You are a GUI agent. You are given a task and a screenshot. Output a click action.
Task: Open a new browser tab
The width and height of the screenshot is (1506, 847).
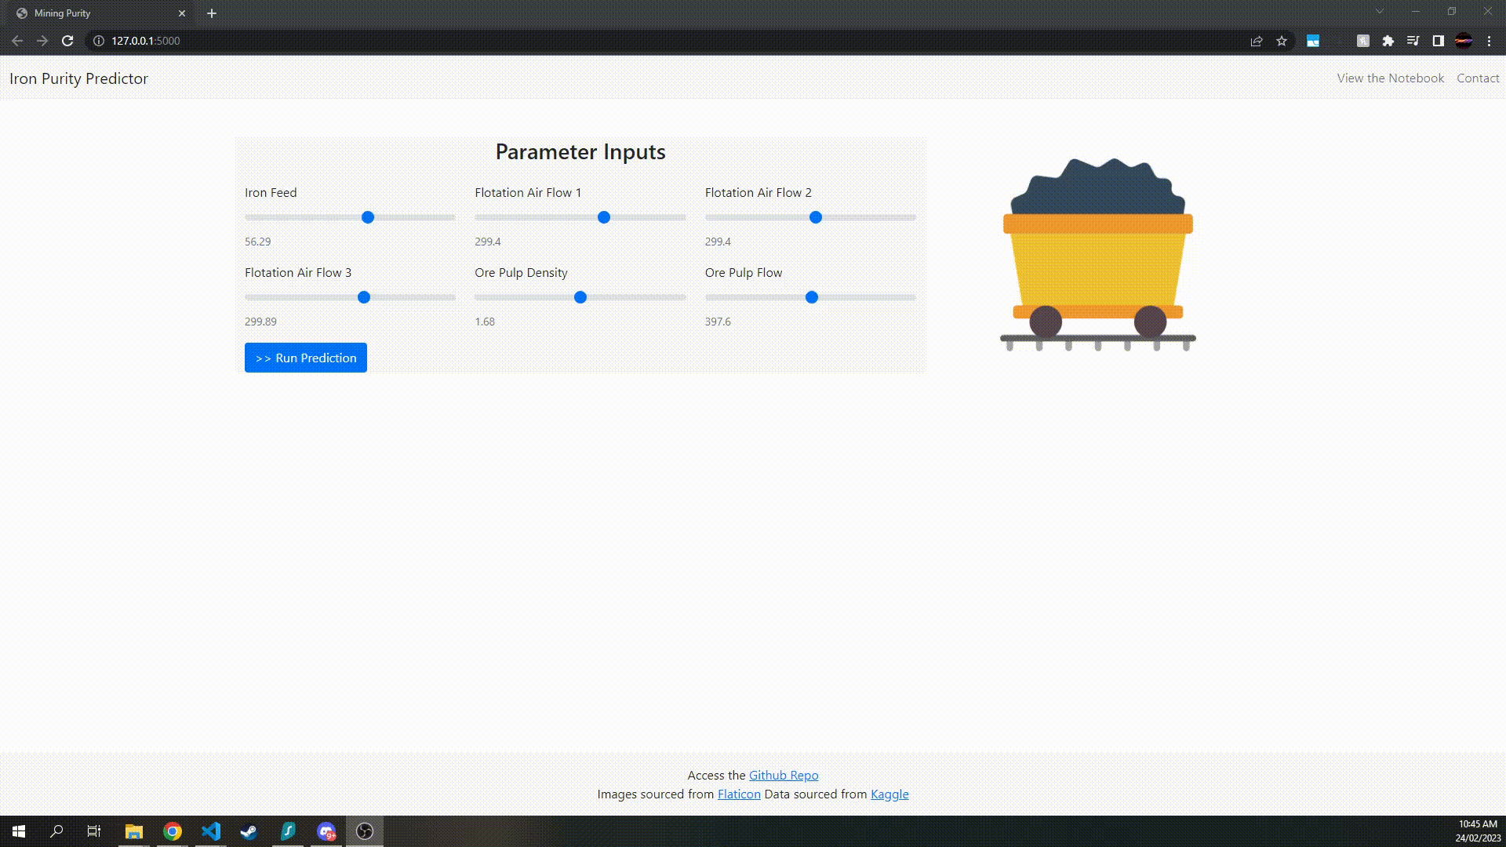click(211, 13)
